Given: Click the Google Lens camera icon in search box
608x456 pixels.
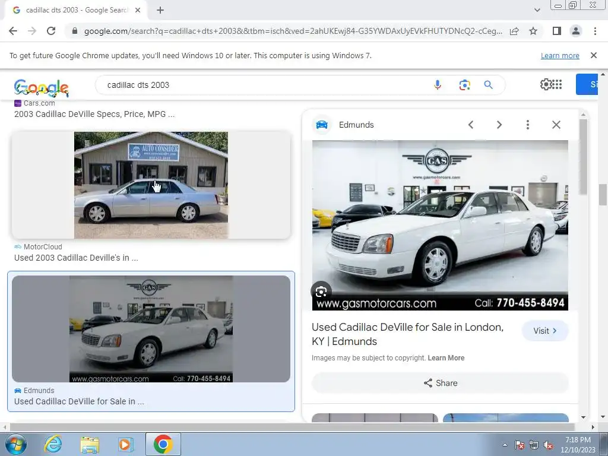Looking at the screenshot, I should (464, 84).
